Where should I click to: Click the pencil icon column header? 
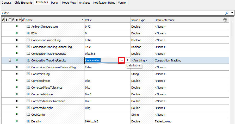pos(3,20)
